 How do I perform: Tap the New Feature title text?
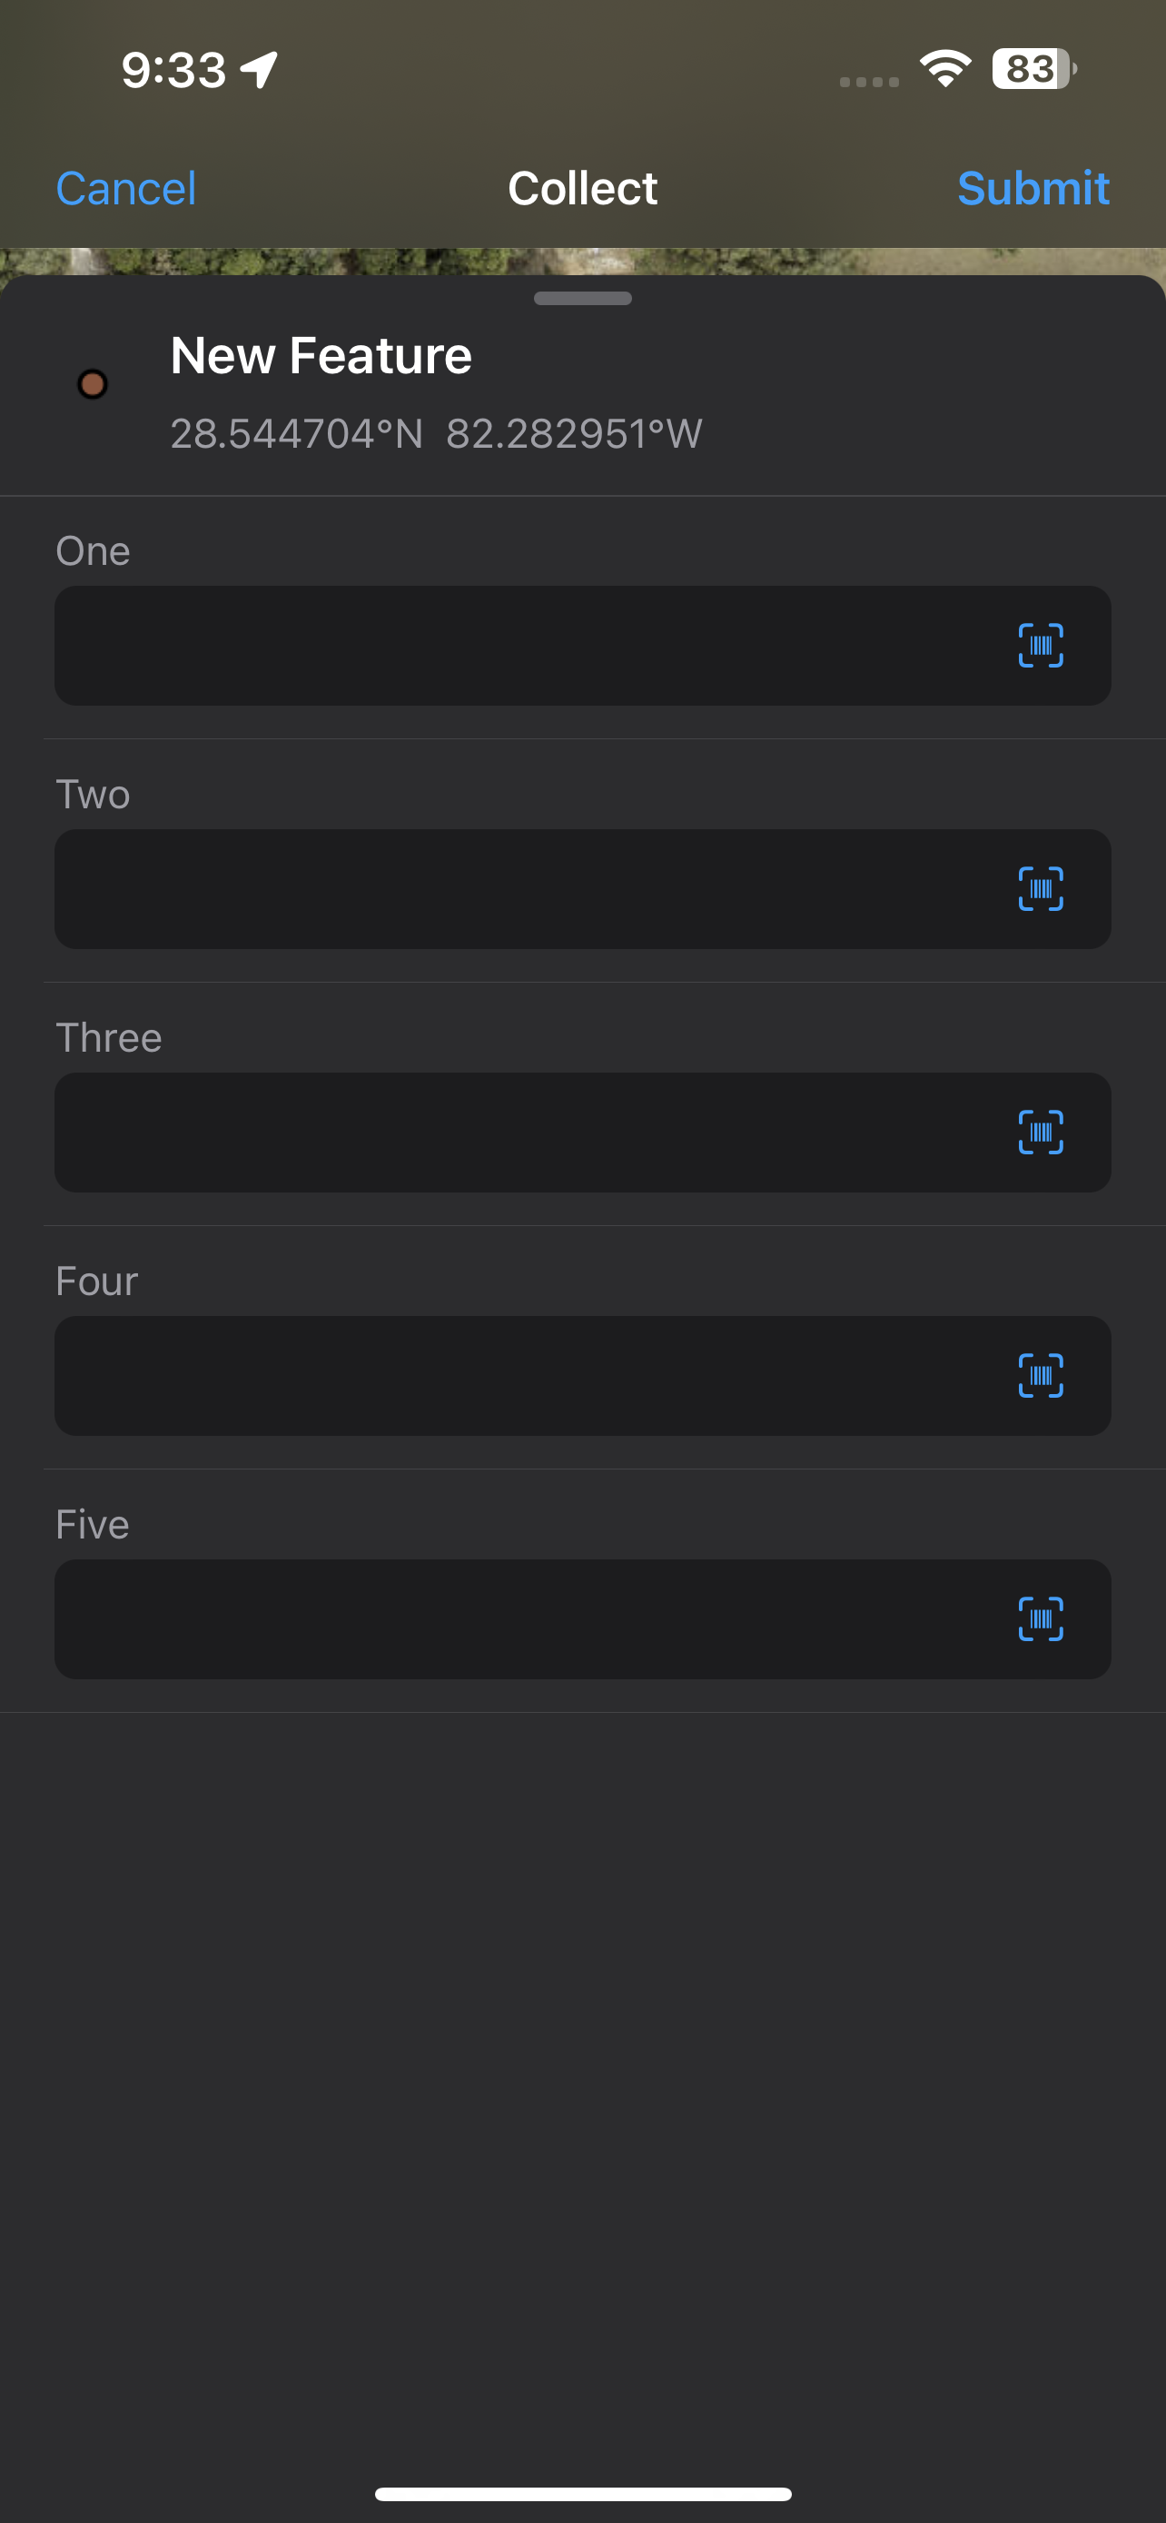coord(321,354)
